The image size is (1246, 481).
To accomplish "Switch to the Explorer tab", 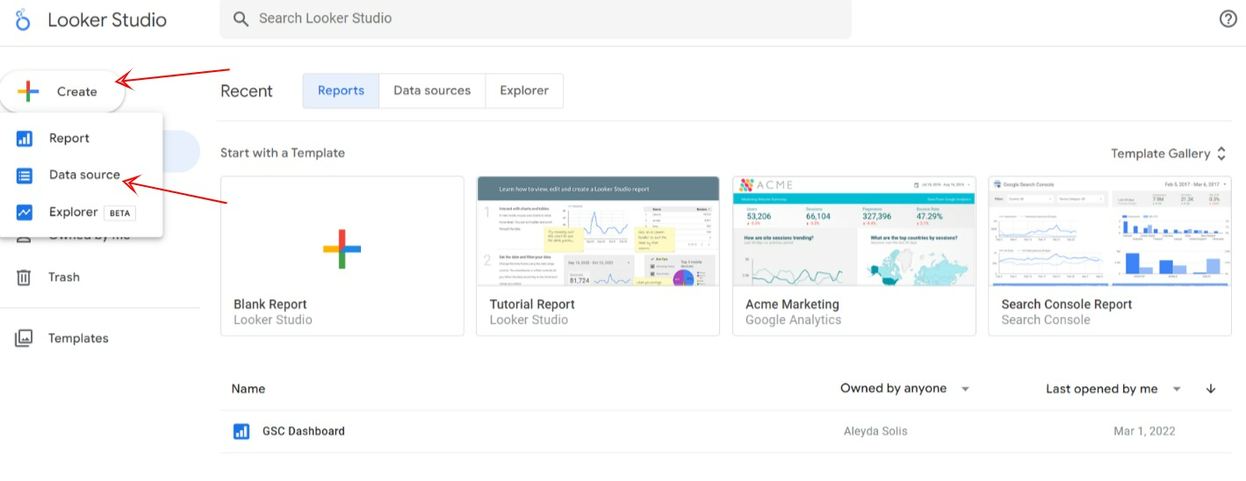I will click(x=524, y=90).
